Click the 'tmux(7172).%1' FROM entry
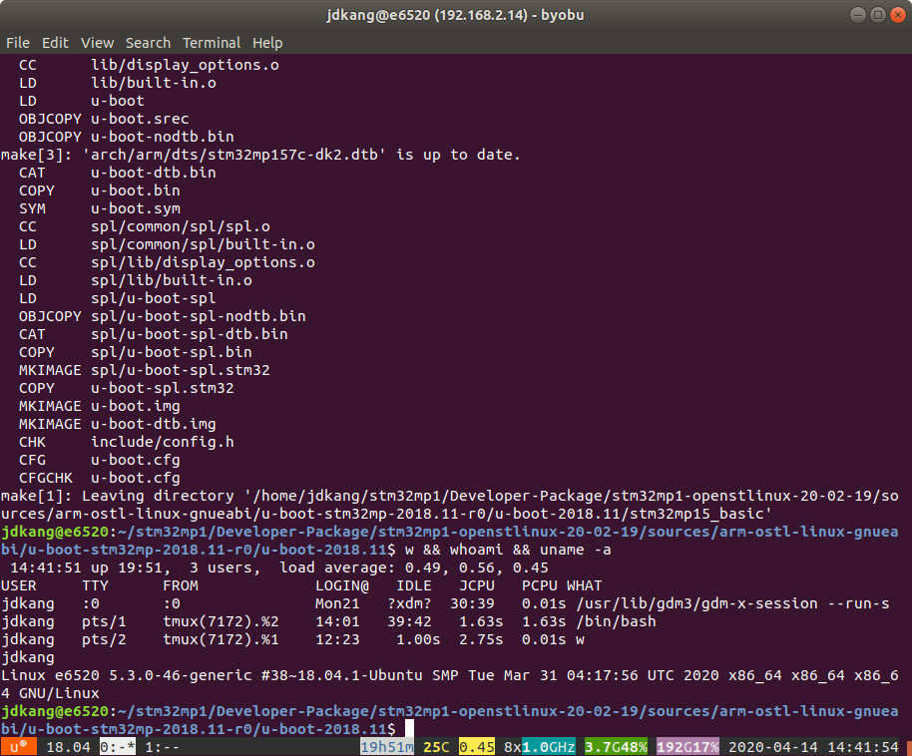The height and width of the screenshot is (756, 912). (x=222, y=639)
